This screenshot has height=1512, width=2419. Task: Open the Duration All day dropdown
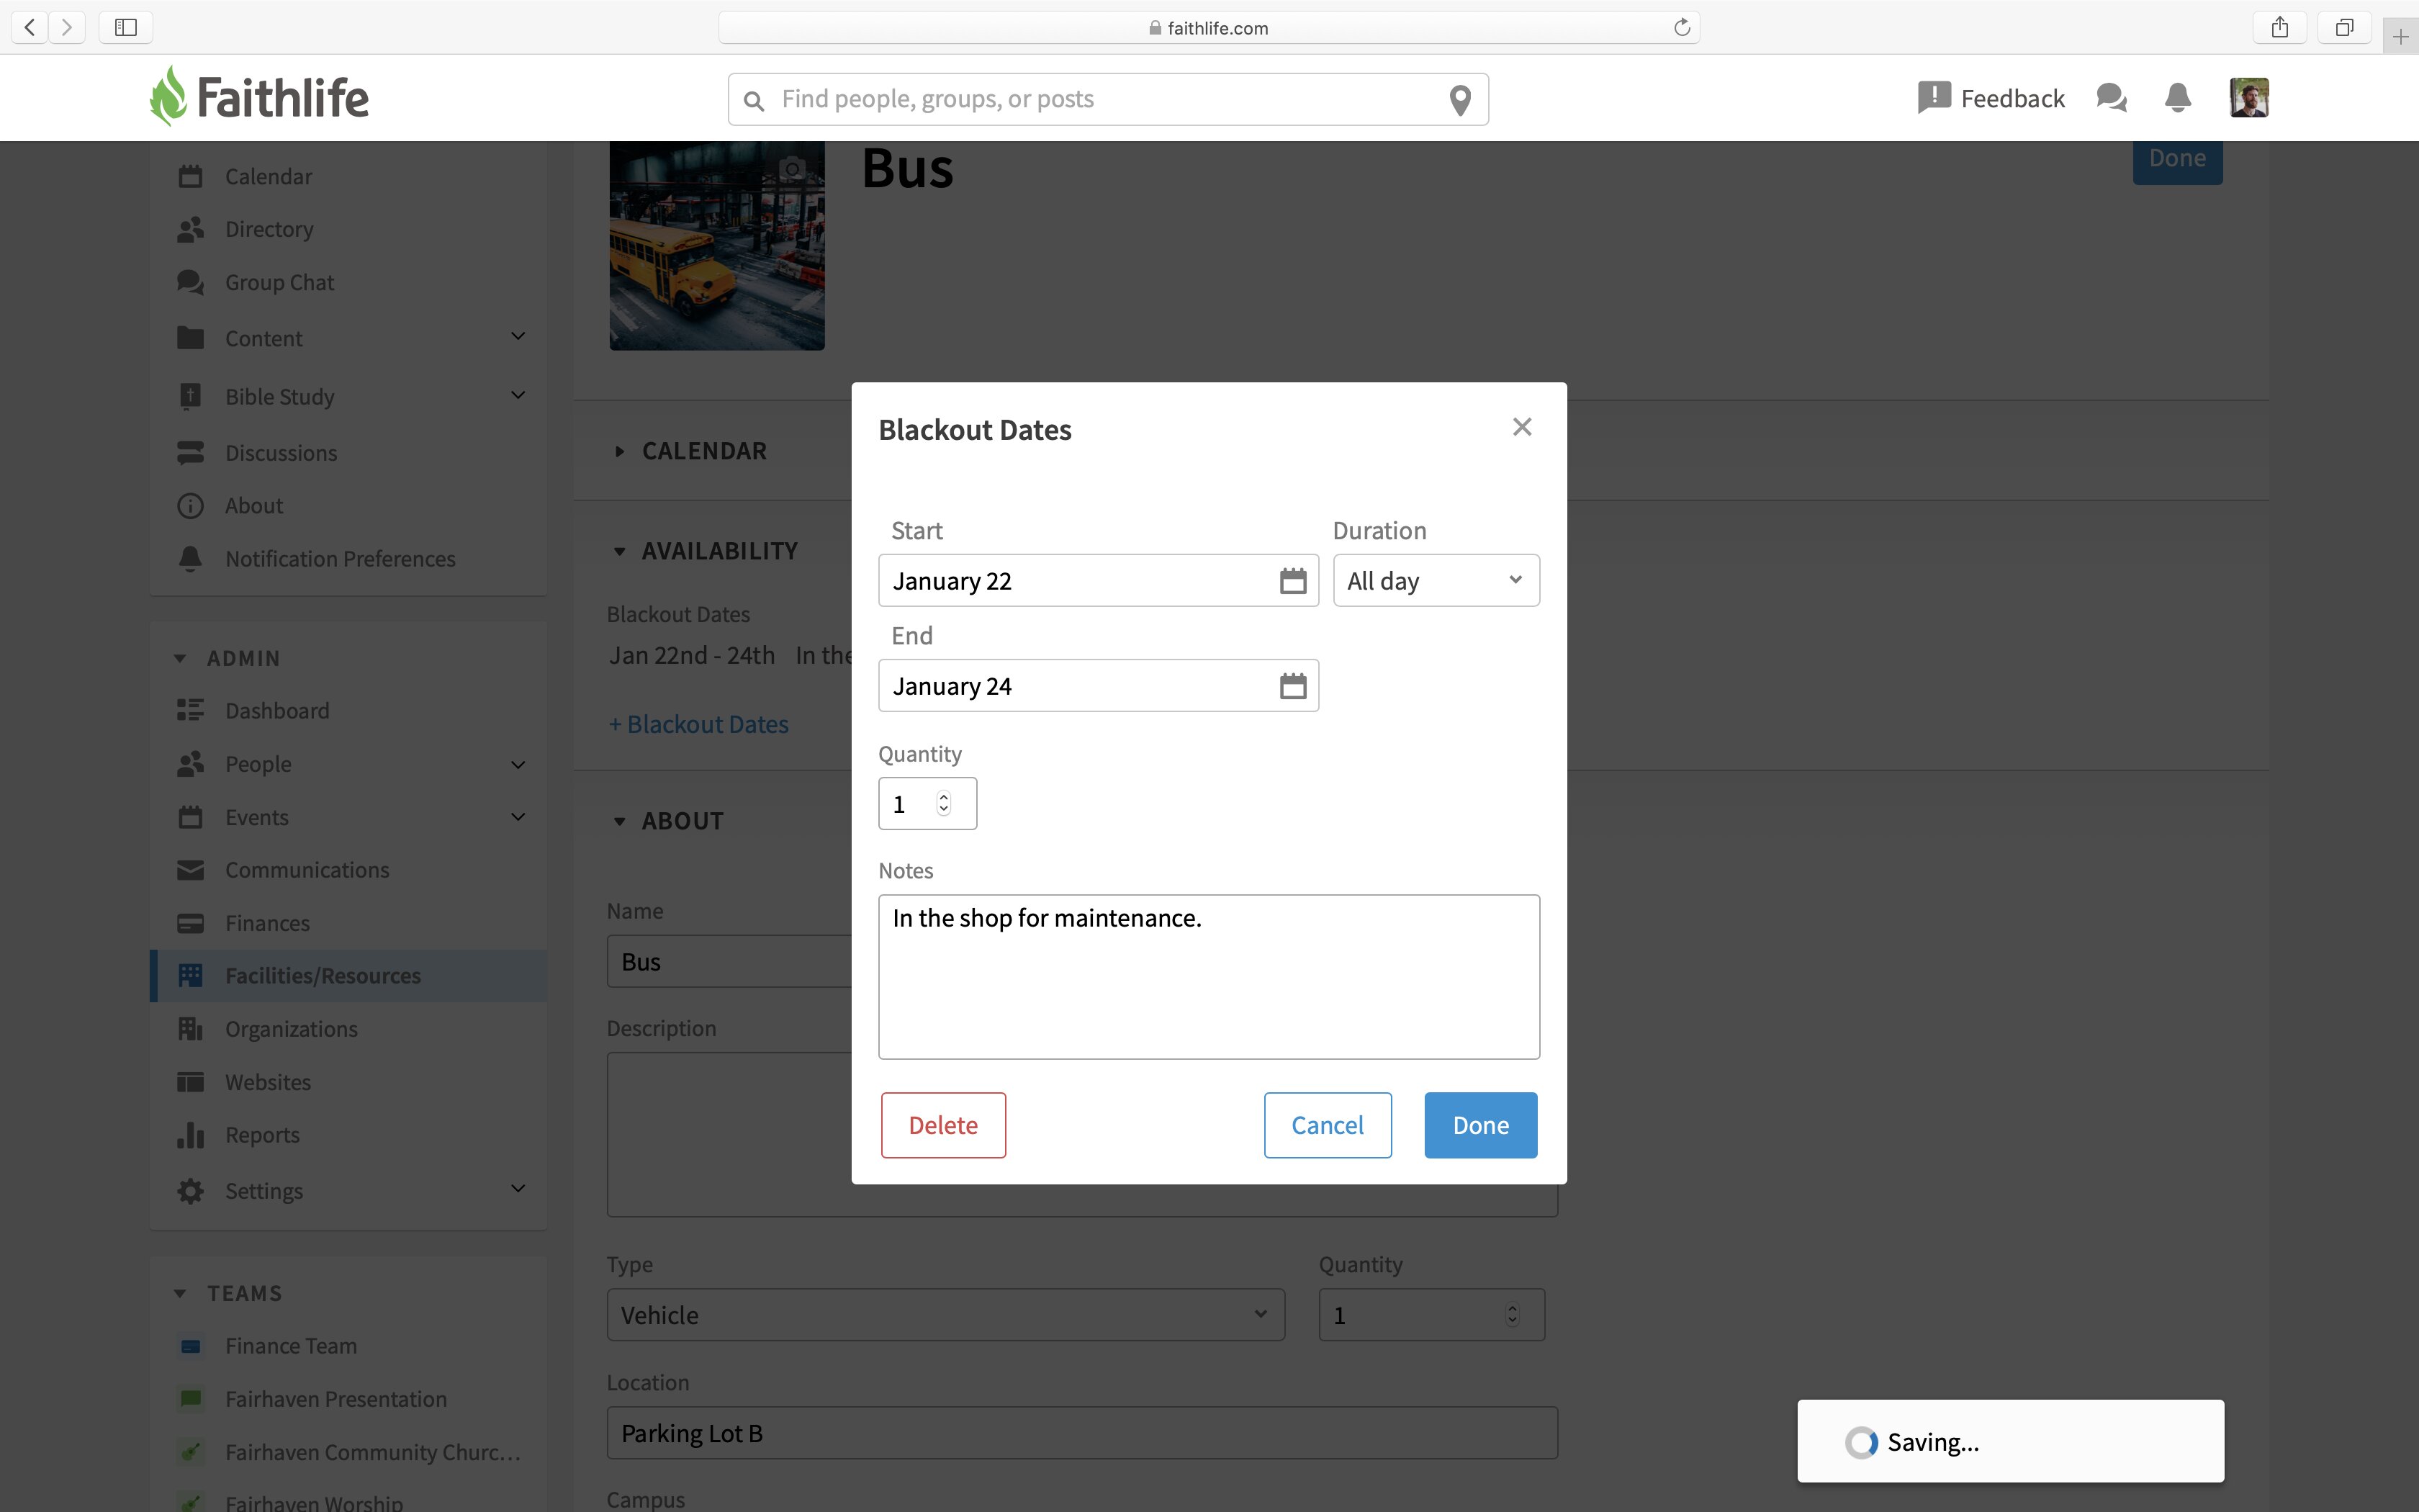tap(1436, 581)
